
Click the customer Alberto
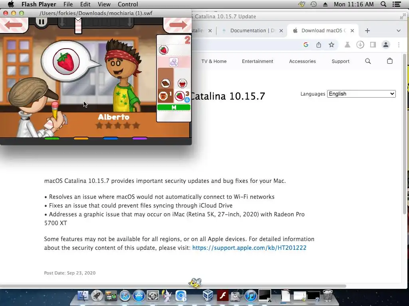click(x=123, y=75)
